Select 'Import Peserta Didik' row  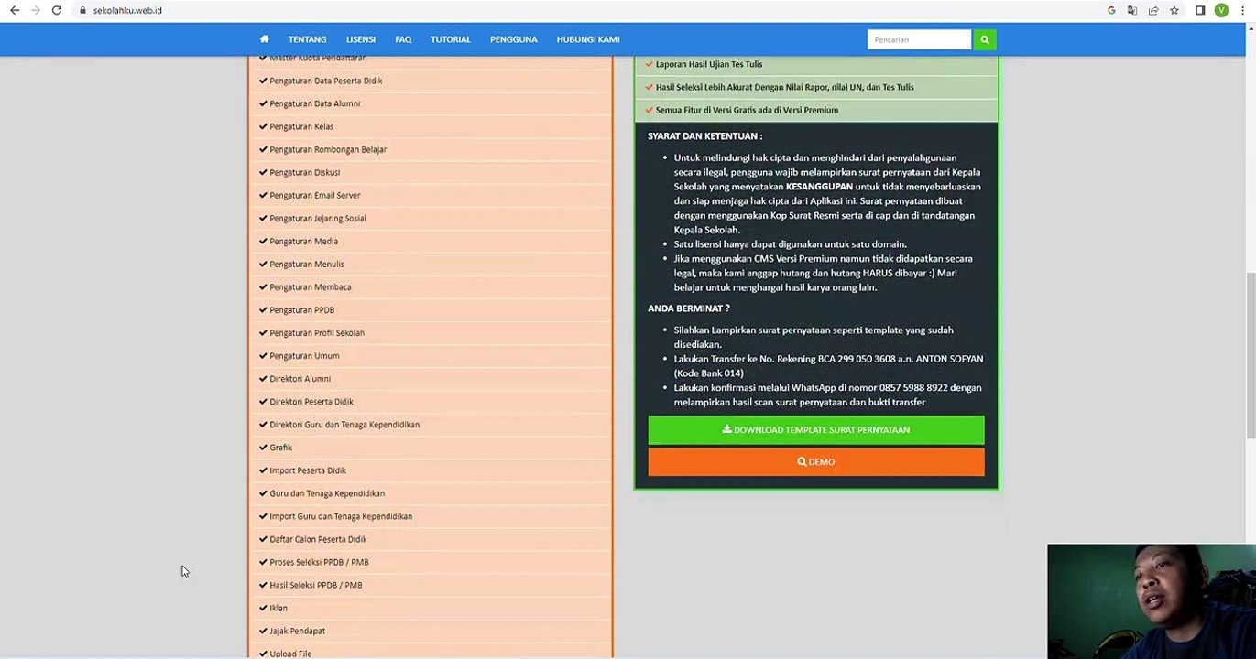(431, 470)
